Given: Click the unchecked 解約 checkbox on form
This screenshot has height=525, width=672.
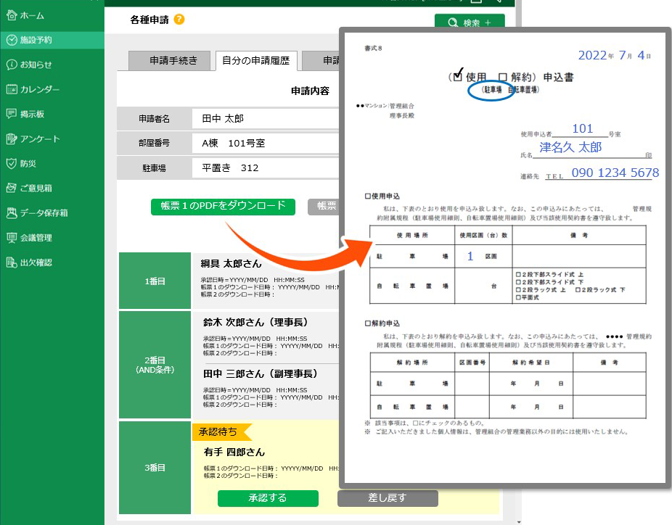Looking at the screenshot, I should click(502, 77).
